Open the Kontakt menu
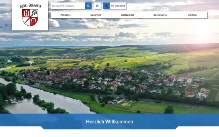 [192, 15]
